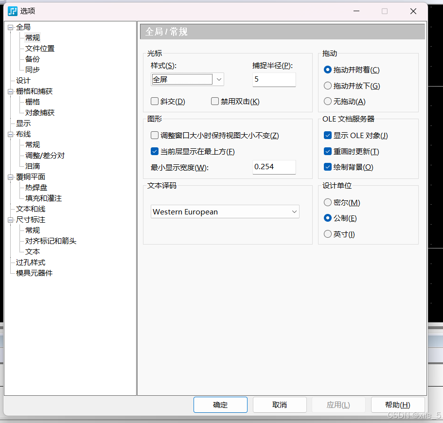This screenshot has width=443, height=423.
Task: Open the Western European text encoding dropdown
Action: pyautogui.click(x=294, y=211)
